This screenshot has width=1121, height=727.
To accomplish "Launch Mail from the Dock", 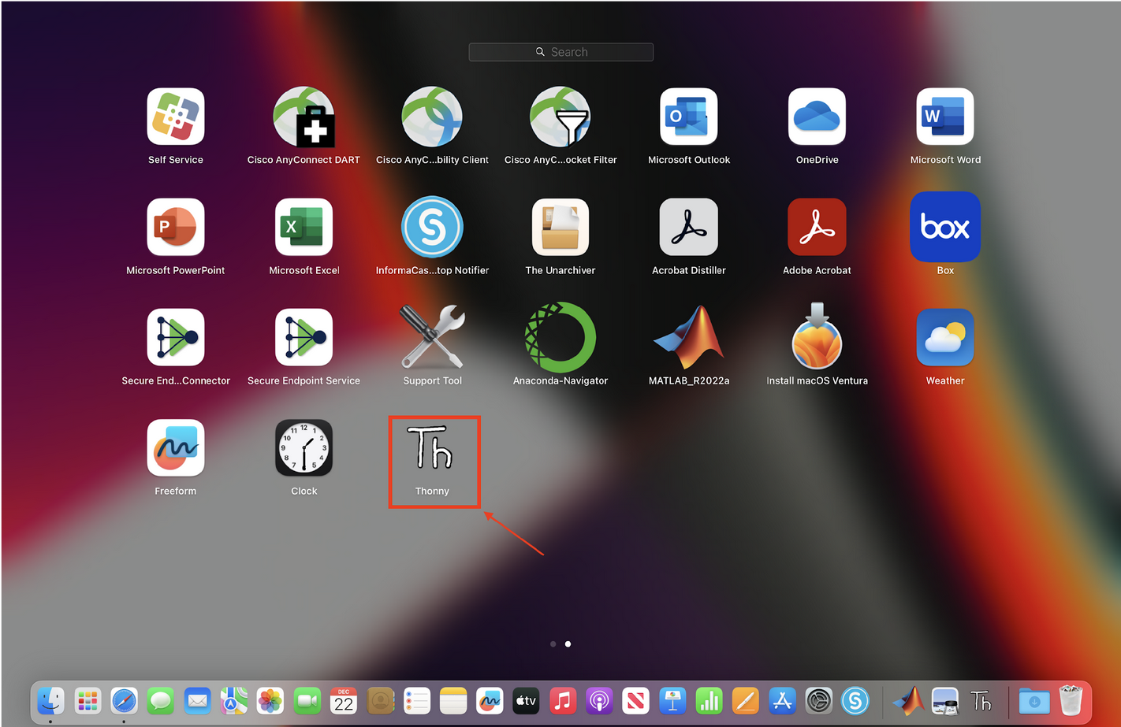I will 197,700.
